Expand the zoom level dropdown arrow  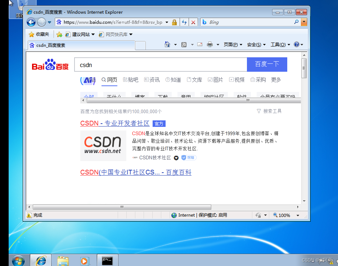tap(298, 215)
